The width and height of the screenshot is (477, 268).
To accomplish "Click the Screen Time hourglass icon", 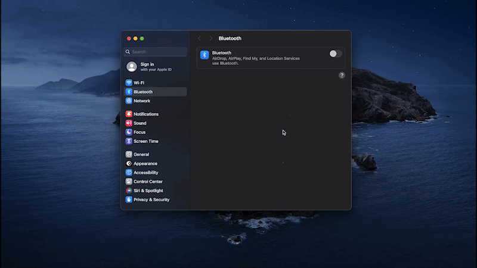I will [x=129, y=141].
